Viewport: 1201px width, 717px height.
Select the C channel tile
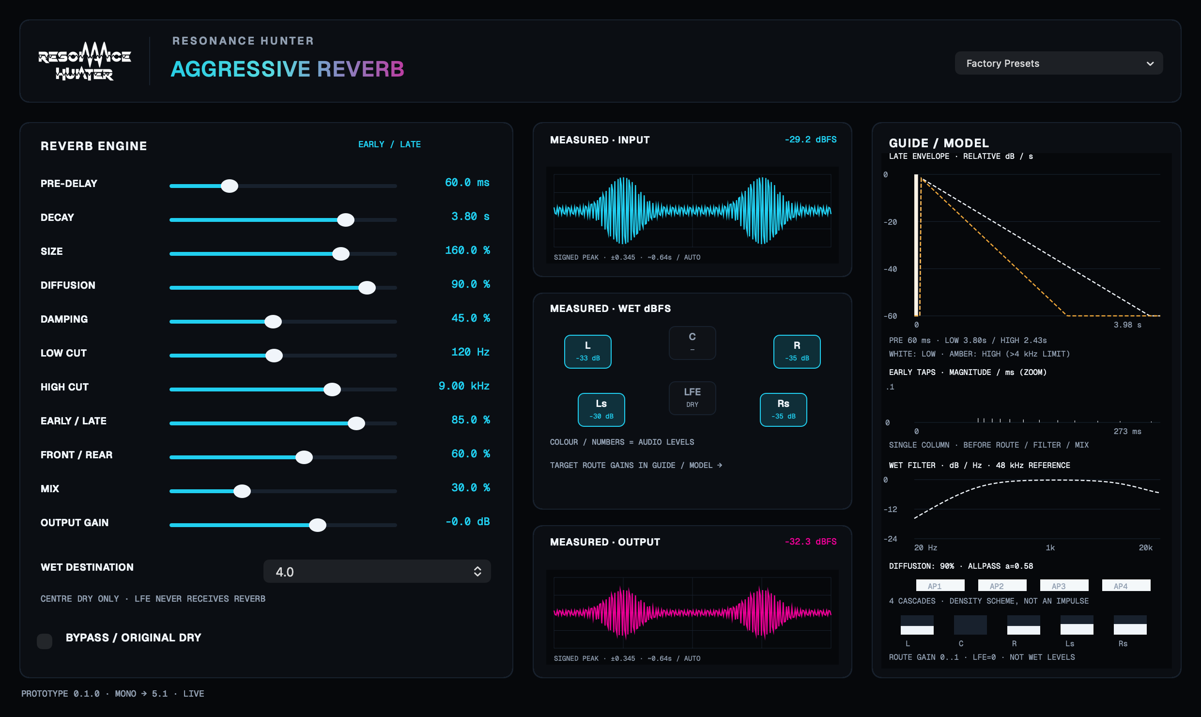click(x=693, y=343)
